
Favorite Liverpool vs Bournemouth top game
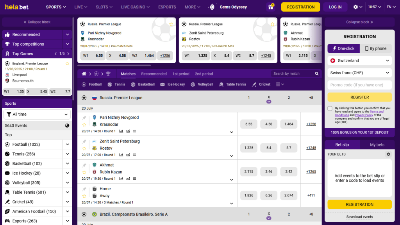(67, 64)
